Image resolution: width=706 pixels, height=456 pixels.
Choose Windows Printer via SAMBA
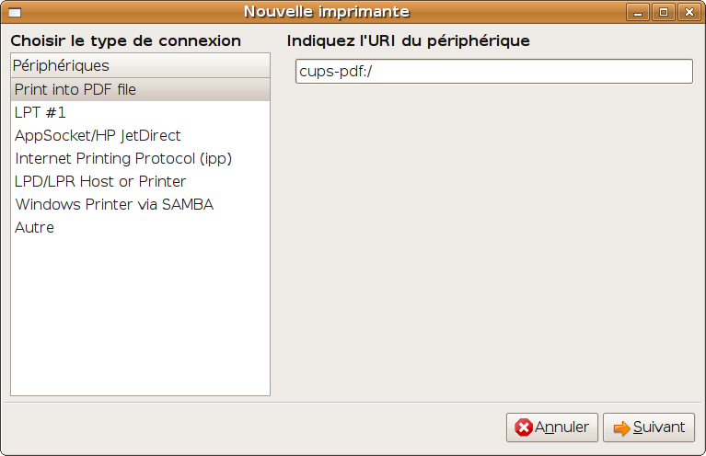114,204
